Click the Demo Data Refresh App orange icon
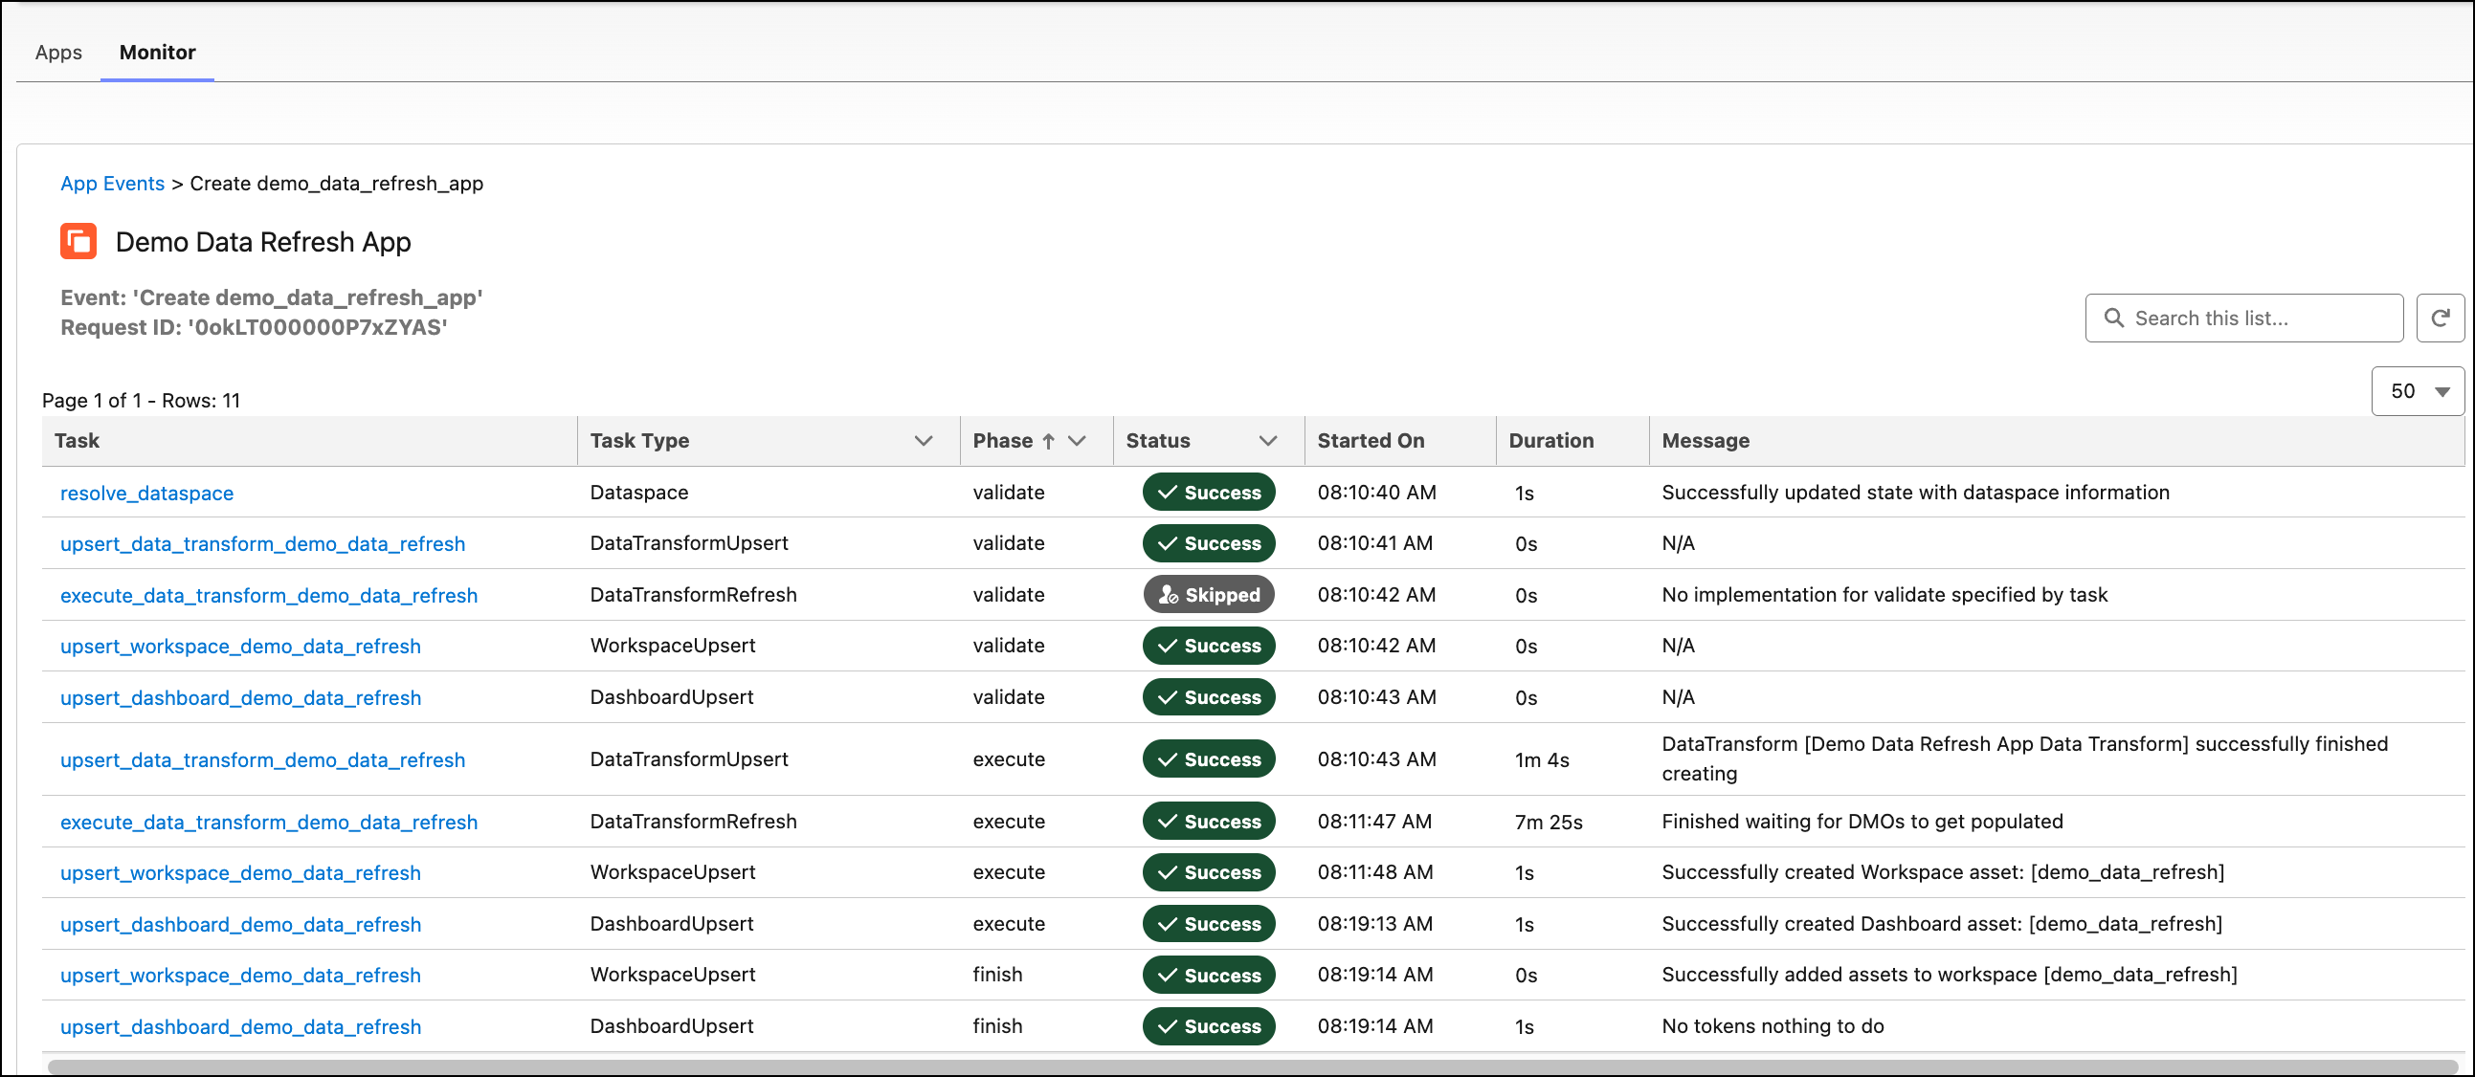The width and height of the screenshot is (2475, 1077). [x=78, y=241]
